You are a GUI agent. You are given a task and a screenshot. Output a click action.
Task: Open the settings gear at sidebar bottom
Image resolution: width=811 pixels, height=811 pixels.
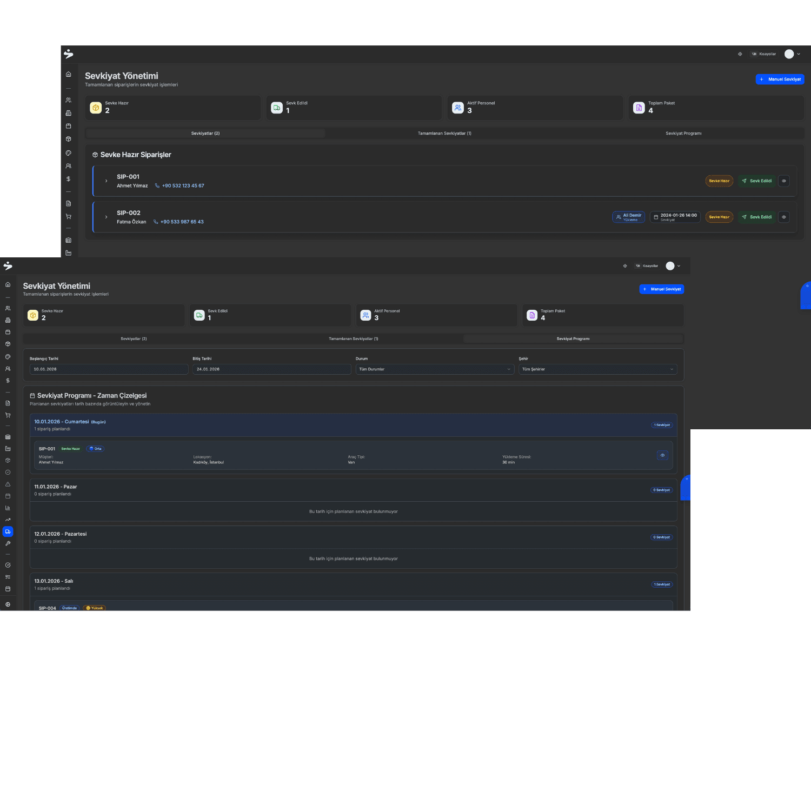coord(8,604)
